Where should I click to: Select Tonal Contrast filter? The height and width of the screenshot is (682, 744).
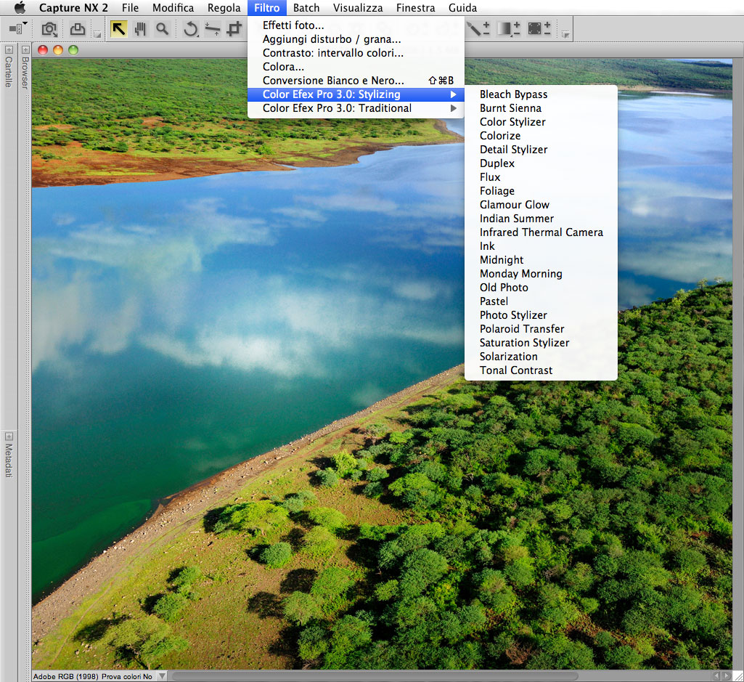[x=541, y=370]
